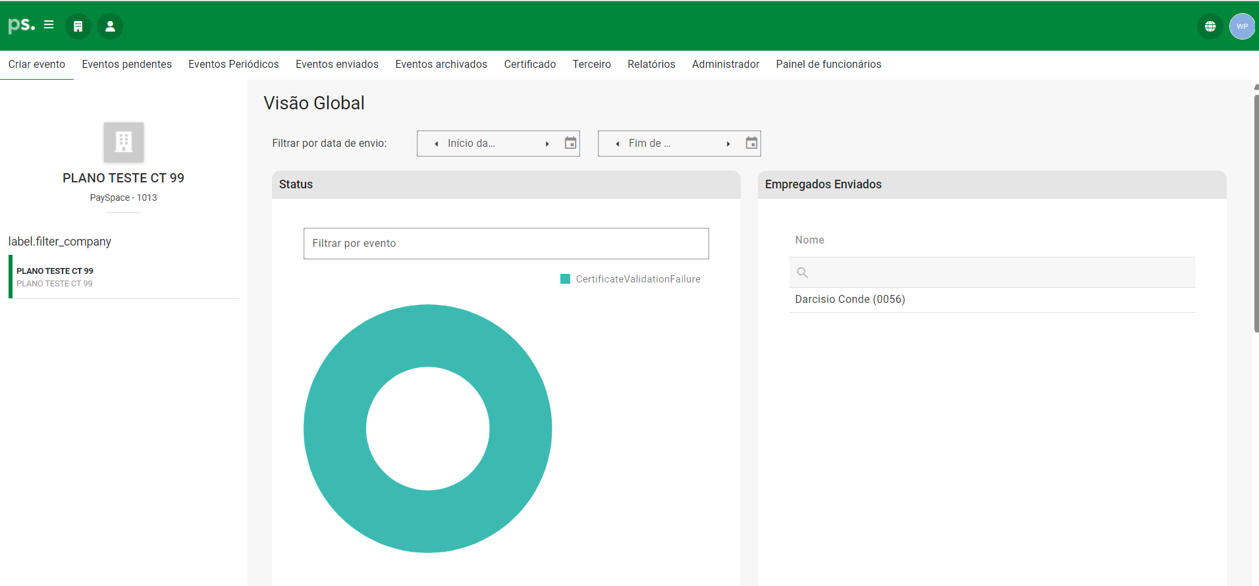
Task: Toggle CertificateValidationFailure legend item
Action: 630,279
